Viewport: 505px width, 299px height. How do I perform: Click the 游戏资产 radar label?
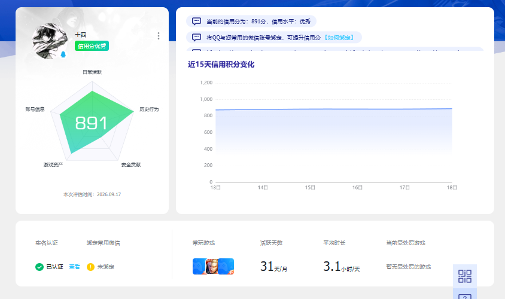pyautogui.click(x=53, y=165)
